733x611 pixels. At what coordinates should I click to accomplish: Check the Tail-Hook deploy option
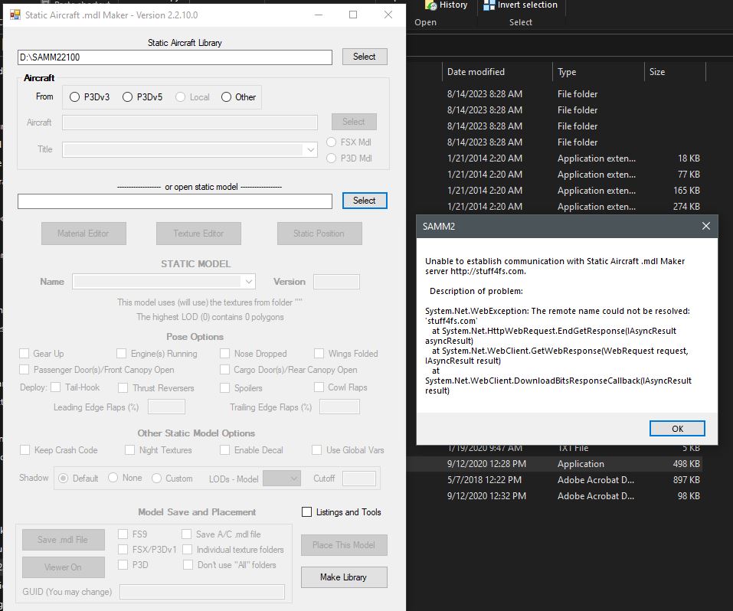56,387
